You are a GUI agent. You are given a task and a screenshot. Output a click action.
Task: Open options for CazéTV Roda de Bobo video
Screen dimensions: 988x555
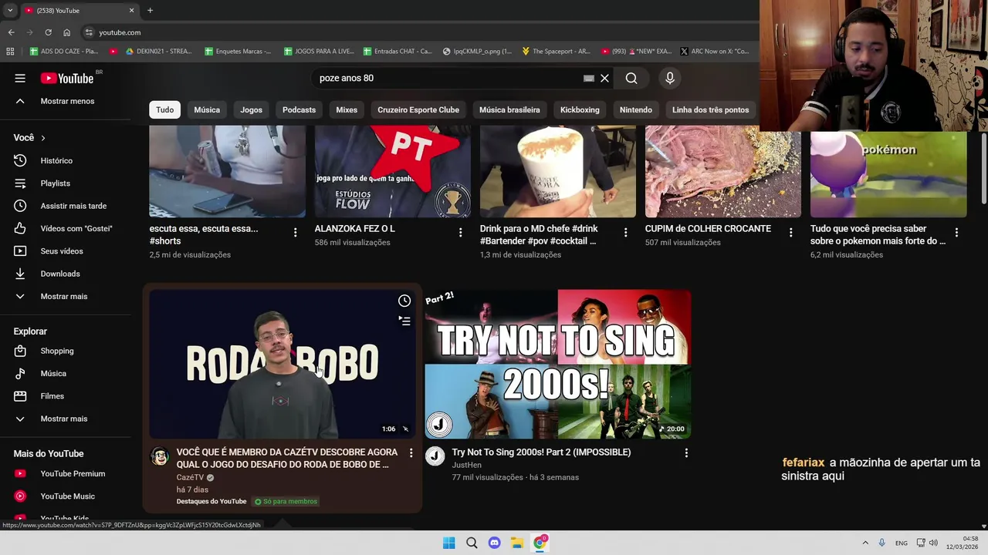[x=411, y=453]
